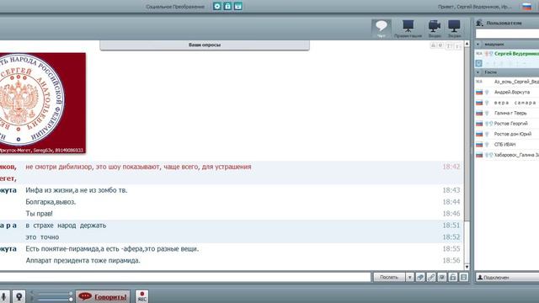Select presenter Сергей Ведерников in user list
Viewport: 539px width, 303px height.
516,54
